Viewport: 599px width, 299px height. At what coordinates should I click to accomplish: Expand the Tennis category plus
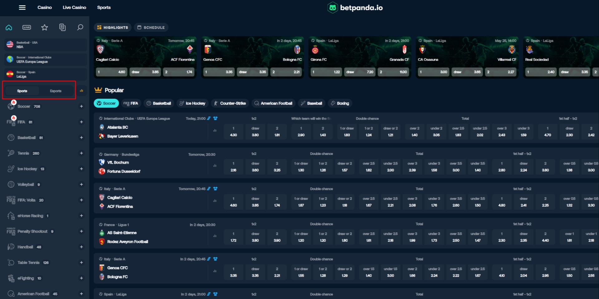[x=81, y=153]
